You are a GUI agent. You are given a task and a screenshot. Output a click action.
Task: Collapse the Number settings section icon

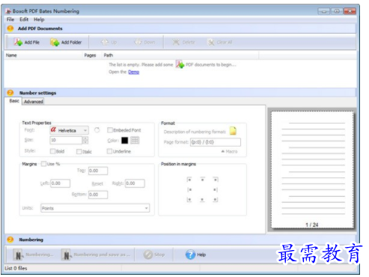pyautogui.click(x=10, y=93)
